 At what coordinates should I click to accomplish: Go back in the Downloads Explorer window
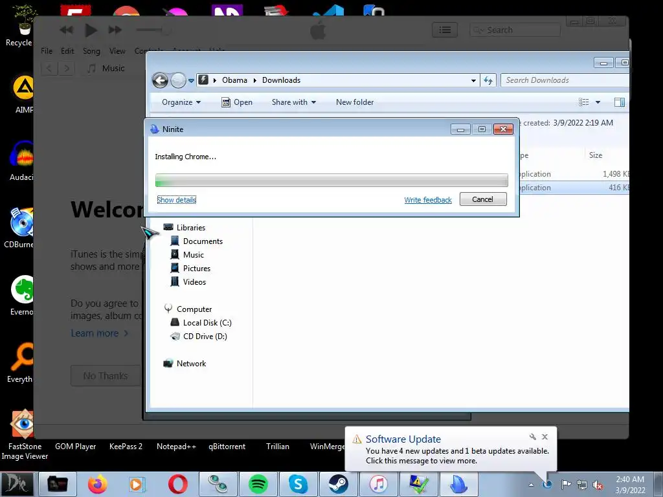click(160, 80)
